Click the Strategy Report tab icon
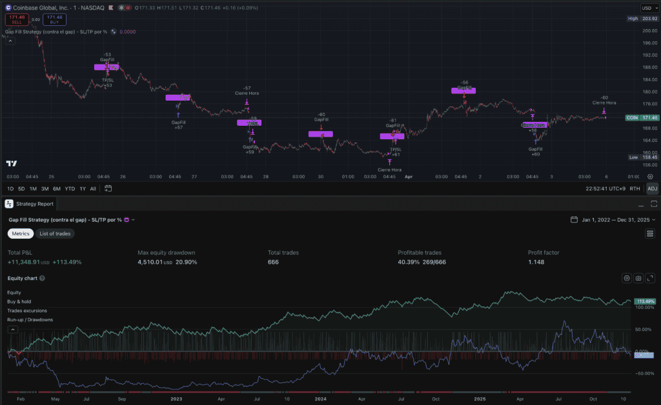Screen dimensions: 661x405 tap(9, 204)
